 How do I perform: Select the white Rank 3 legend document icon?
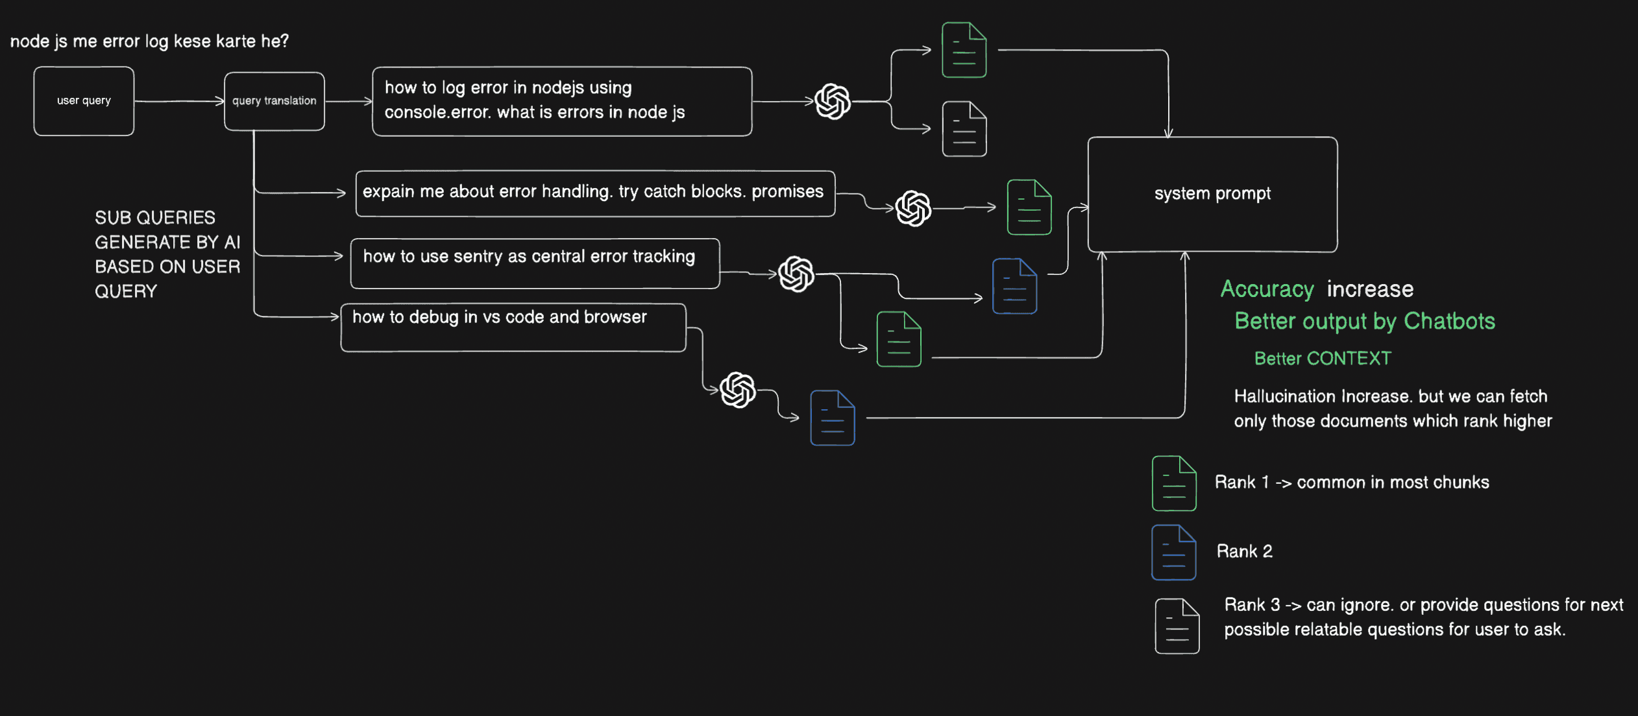[x=1177, y=626]
